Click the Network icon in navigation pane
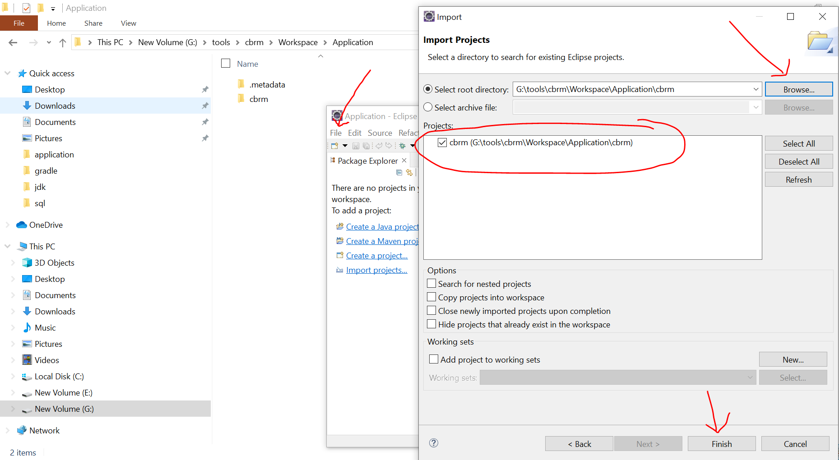Image resolution: width=839 pixels, height=460 pixels. pyautogui.click(x=21, y=430)
